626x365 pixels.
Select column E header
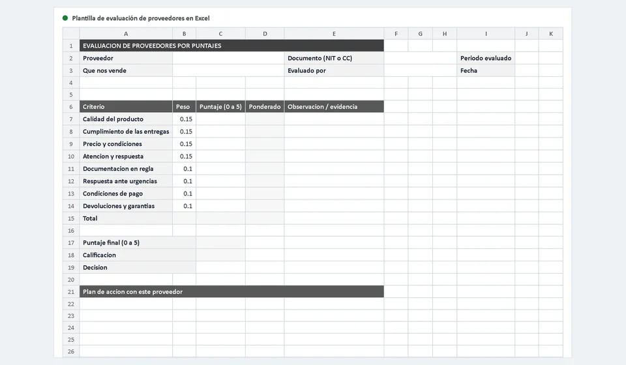coord(334,33)
